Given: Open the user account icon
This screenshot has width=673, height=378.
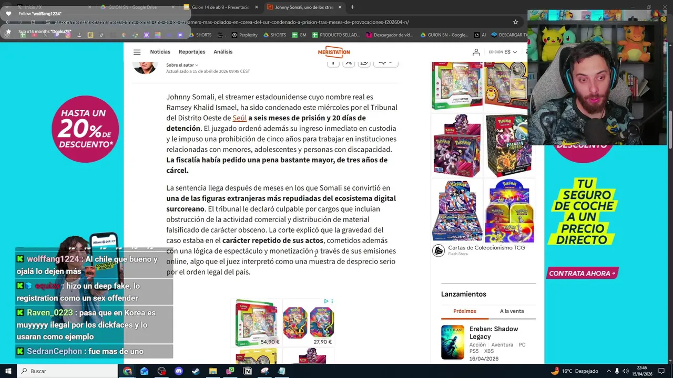Looking at the screenshot, I should (476, 52).
